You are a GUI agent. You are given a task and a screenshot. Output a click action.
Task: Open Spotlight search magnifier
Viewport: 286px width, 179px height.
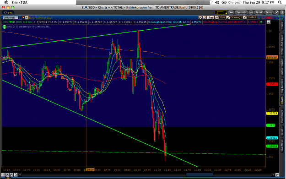[280, 2]
